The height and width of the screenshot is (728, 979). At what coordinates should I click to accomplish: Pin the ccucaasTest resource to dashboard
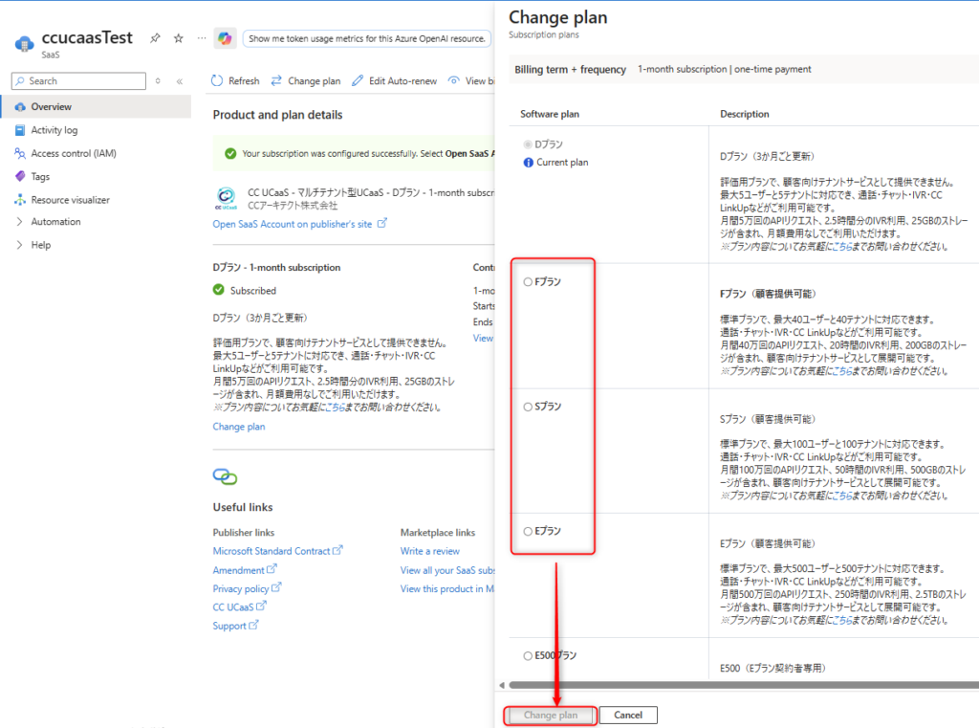coord(155,38)
